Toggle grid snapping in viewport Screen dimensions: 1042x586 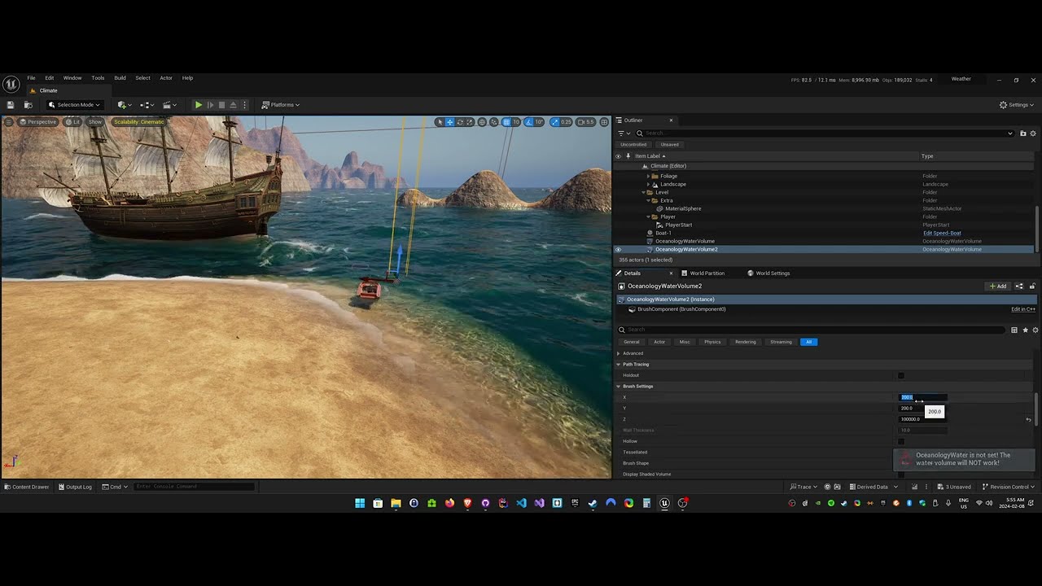pyautogui.click(x=506, y=122)
